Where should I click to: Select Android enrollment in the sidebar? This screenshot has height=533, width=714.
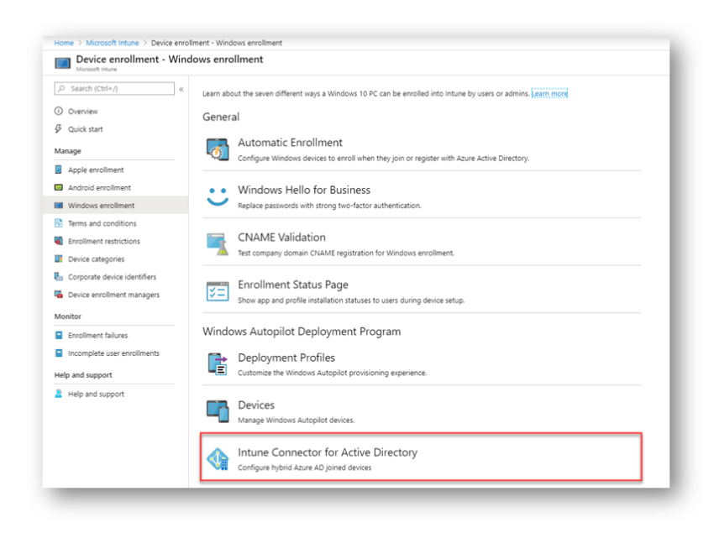pyautogui.click(x=99, y=187)
